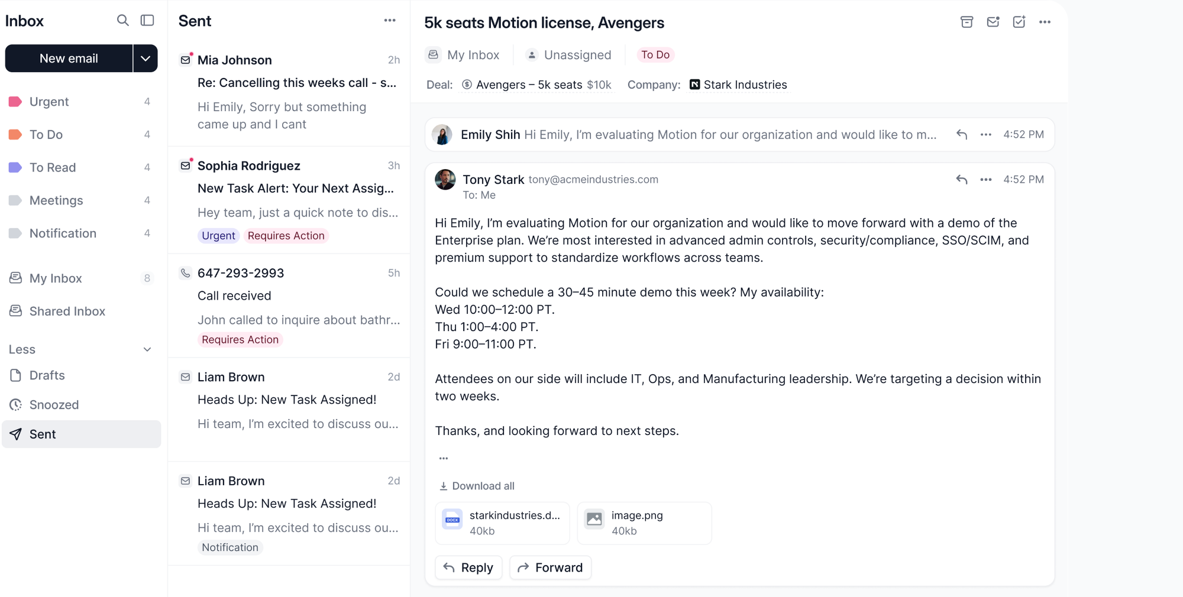Open Mia Johnson's email in the Sent list
1183x597 pixels.
pyautogui.click(x=289, y=92)
